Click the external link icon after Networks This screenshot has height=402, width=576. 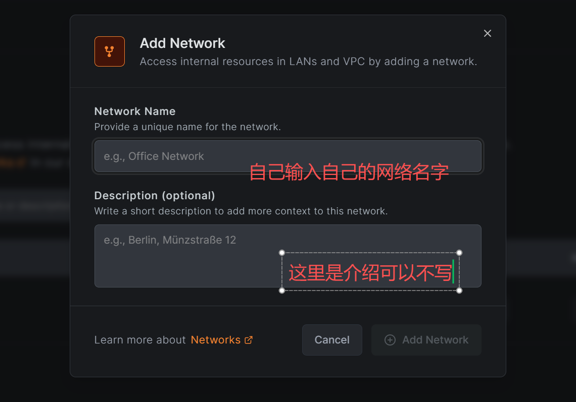pos(249,340)
